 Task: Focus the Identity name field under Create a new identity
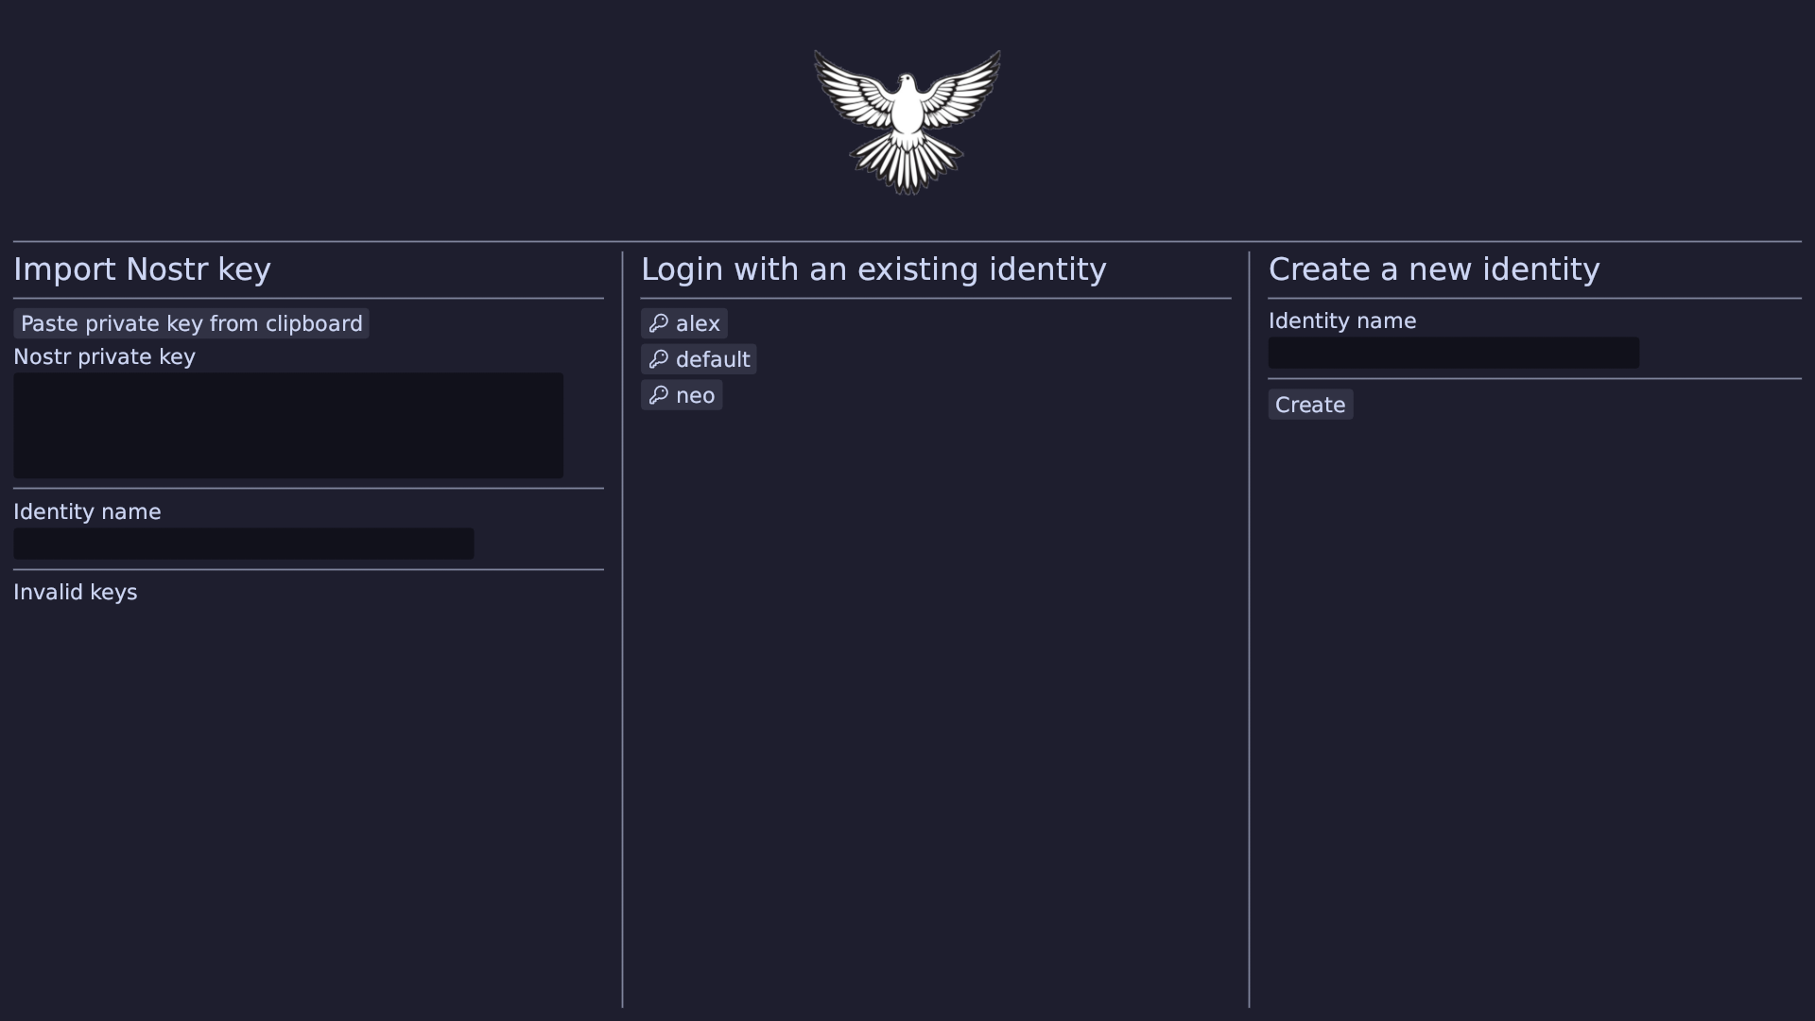coord(1454,353)
